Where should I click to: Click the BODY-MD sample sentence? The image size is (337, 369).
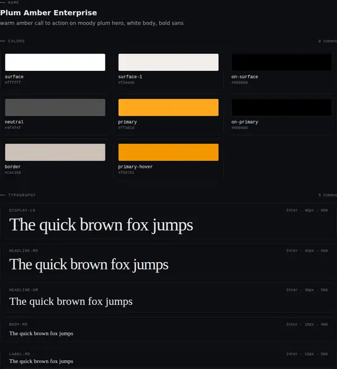click(x=41, y=334)
